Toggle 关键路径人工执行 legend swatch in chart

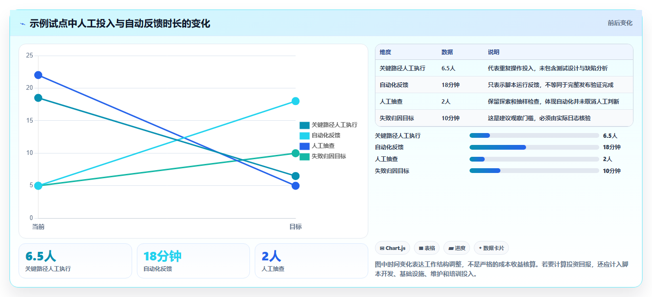click(305, 125)
